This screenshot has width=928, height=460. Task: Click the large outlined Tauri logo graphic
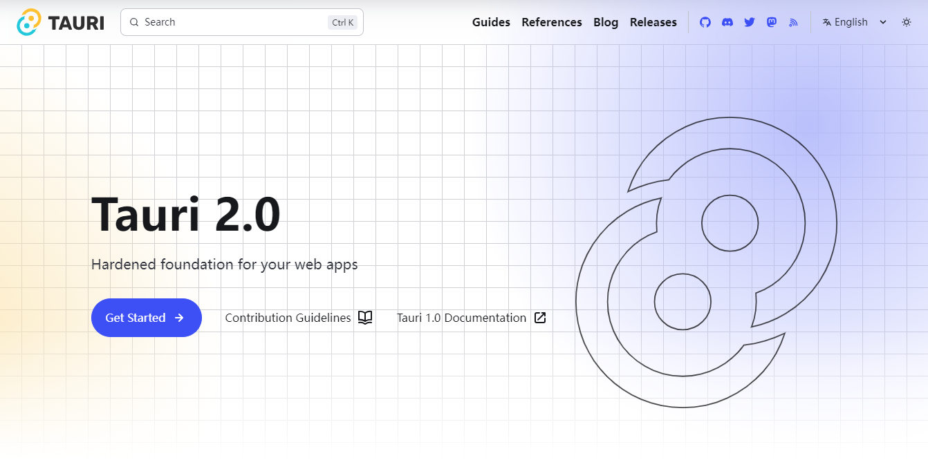pyautogui.click(x=706, y=262)
